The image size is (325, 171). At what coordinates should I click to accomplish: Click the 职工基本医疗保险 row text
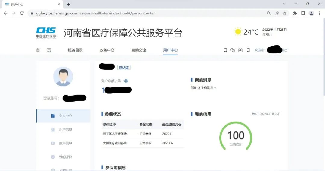[x=115, y=134]
